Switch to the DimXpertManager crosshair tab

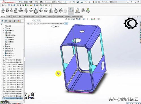tap(14, 21)
